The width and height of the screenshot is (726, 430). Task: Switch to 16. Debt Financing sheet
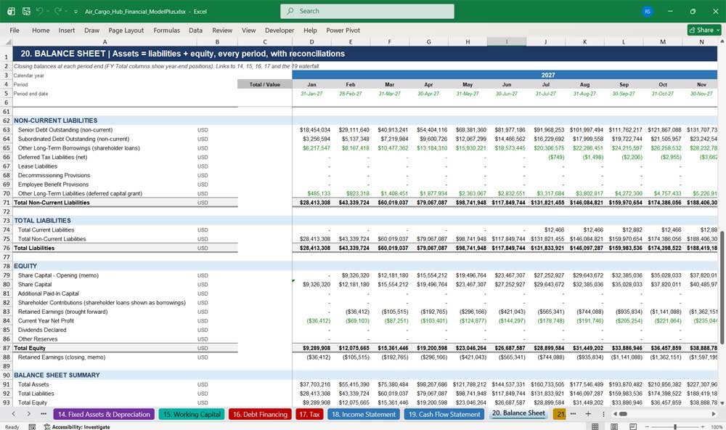[260, 414]
